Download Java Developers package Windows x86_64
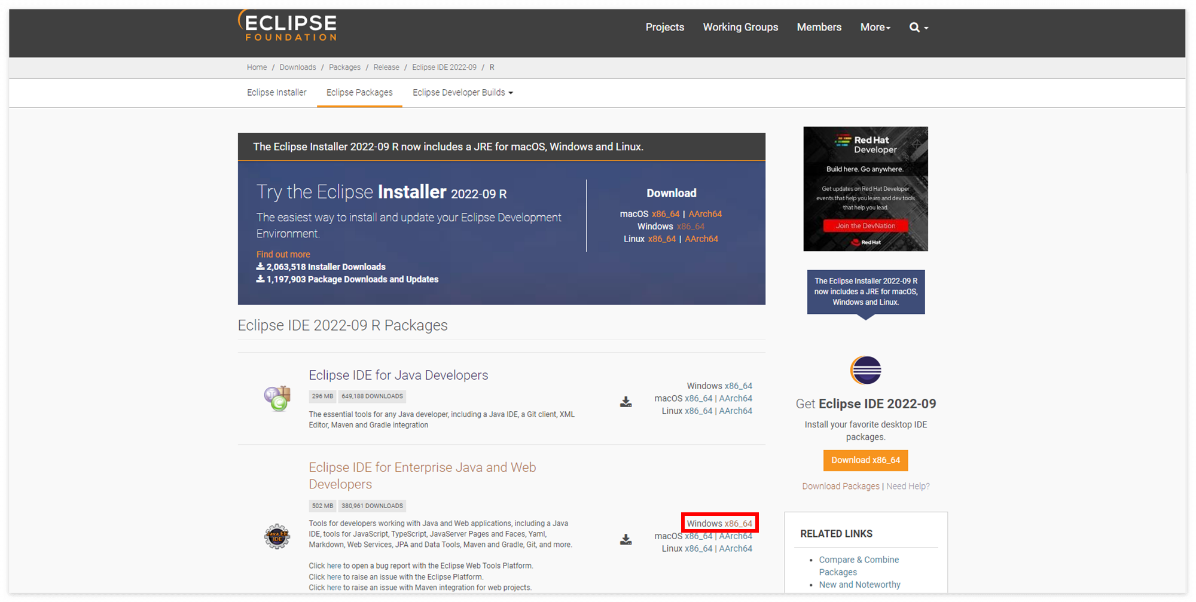The height and width of the screenshot is (602, 1196). click(x=739, y=386)
